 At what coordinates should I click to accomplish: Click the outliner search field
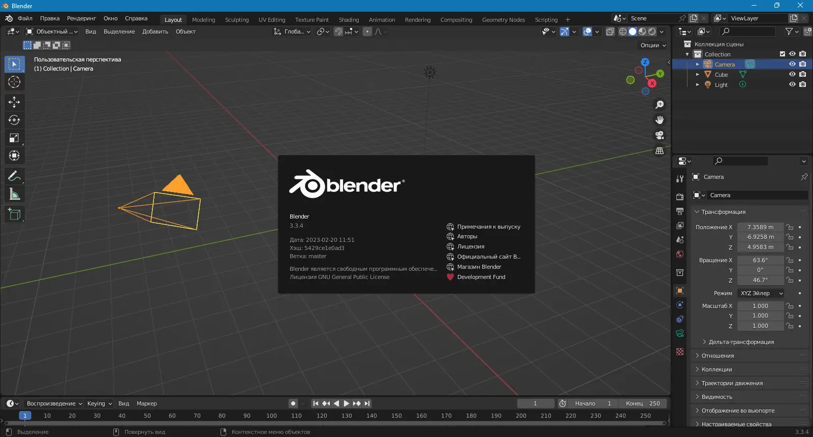coord(748,32)
